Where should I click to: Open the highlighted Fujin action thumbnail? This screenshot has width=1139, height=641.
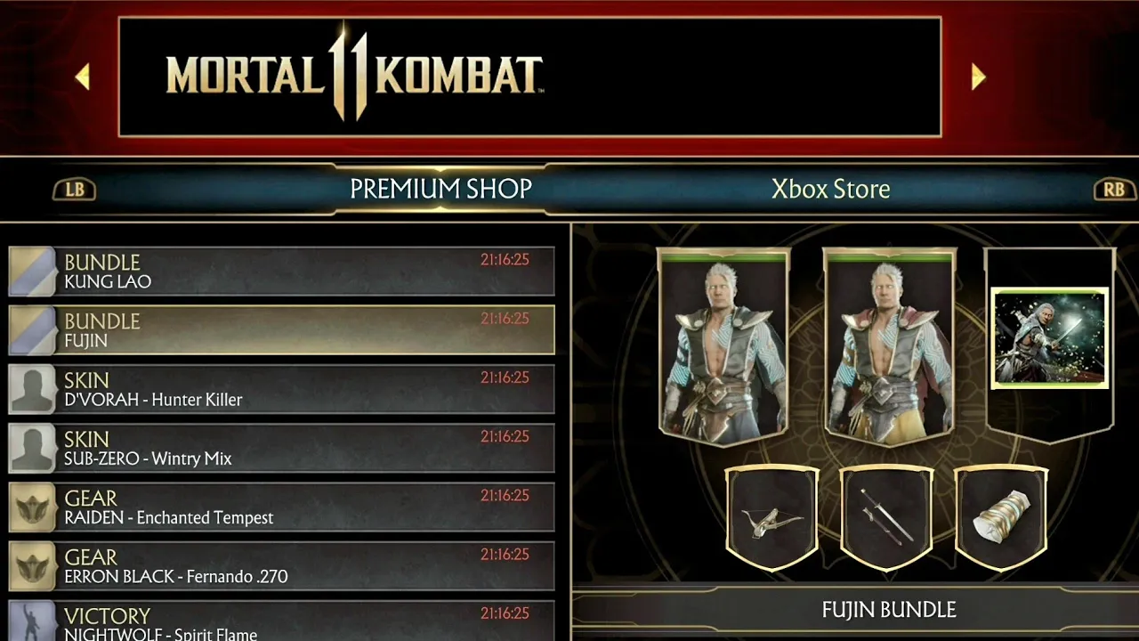coord(1050,337)
